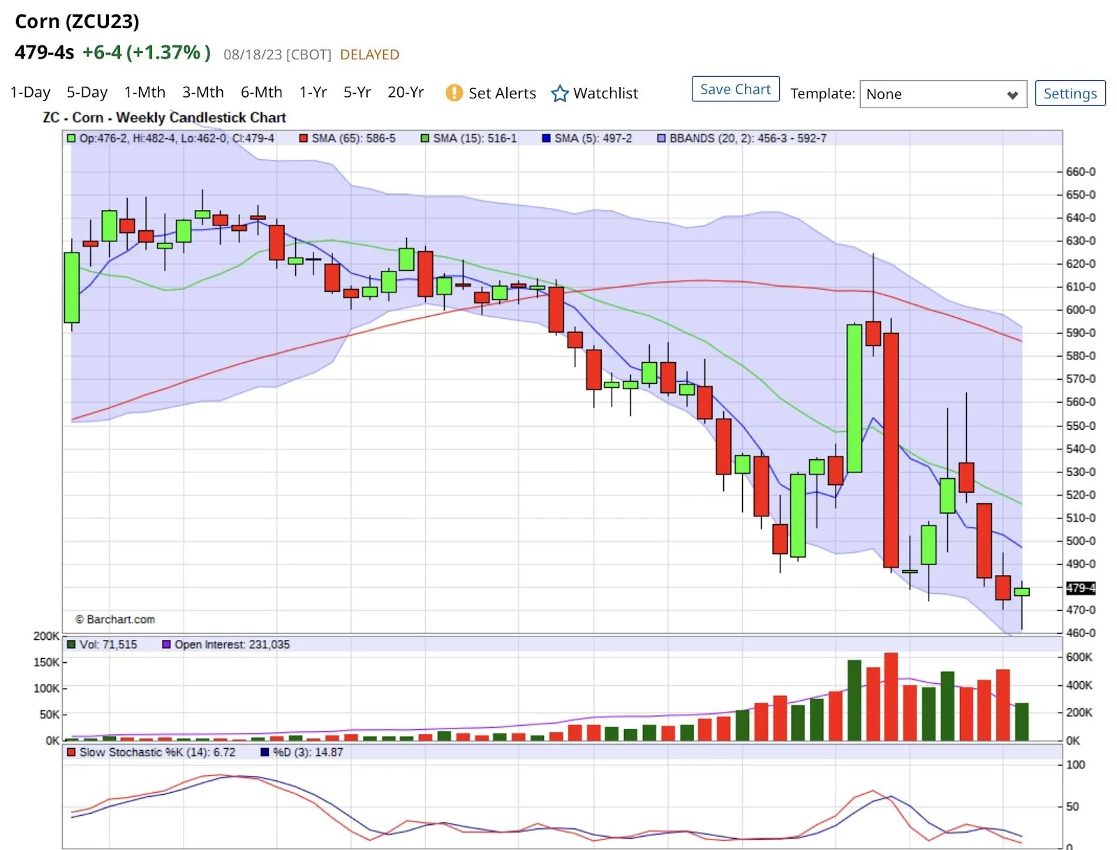View the 20-Yr chart range
Screen dimensions: 1117x850
[x=406, y=93]
